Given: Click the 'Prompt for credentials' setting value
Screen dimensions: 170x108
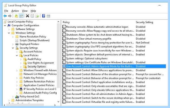Looking at the screenshot, I should (x=148, y=78).
